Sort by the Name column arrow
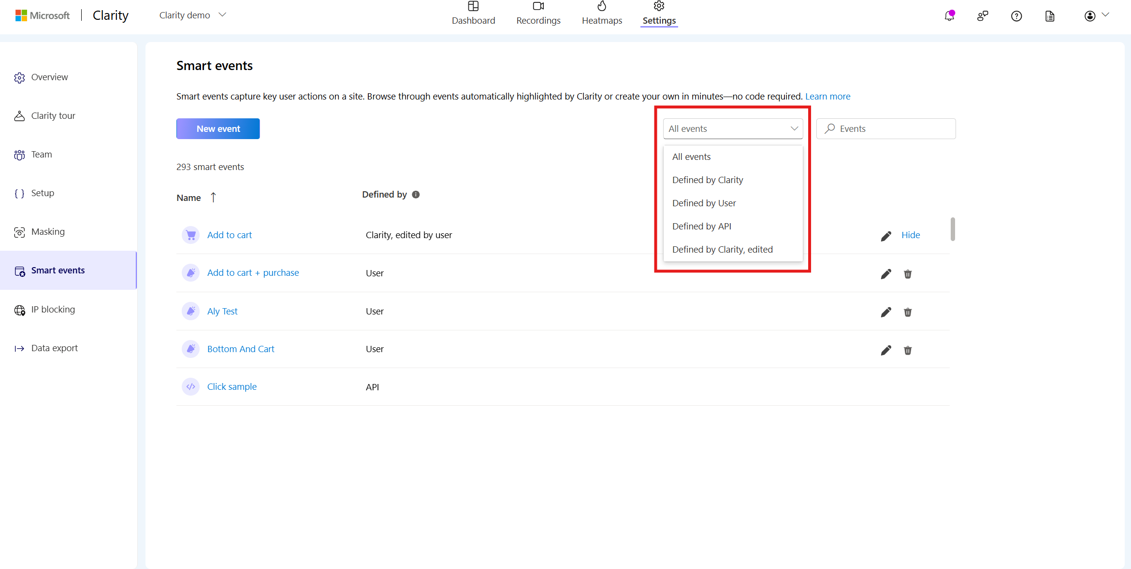Viewport: 1131px width, 569px height. click(x=213, y=198)
